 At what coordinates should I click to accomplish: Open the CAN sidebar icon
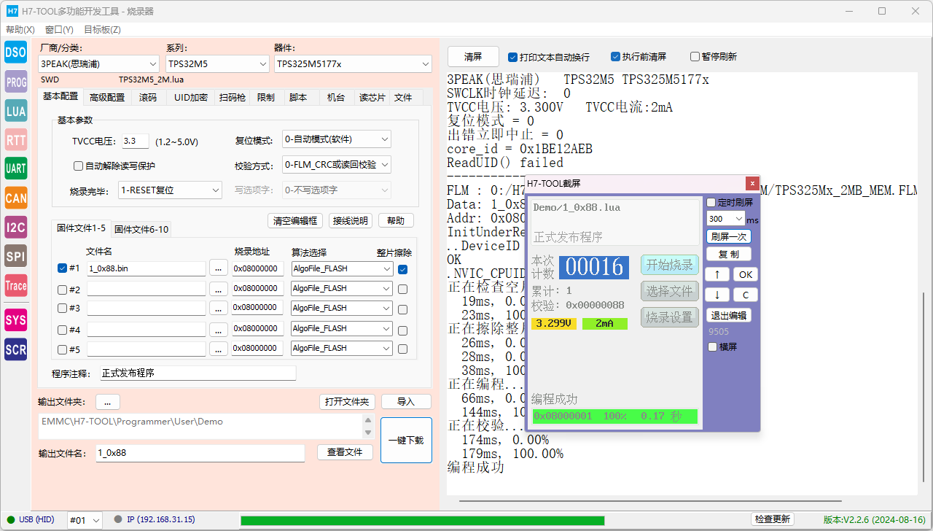coord(15,198)
